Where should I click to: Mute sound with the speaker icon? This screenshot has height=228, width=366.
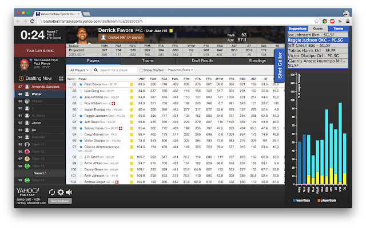69,192
